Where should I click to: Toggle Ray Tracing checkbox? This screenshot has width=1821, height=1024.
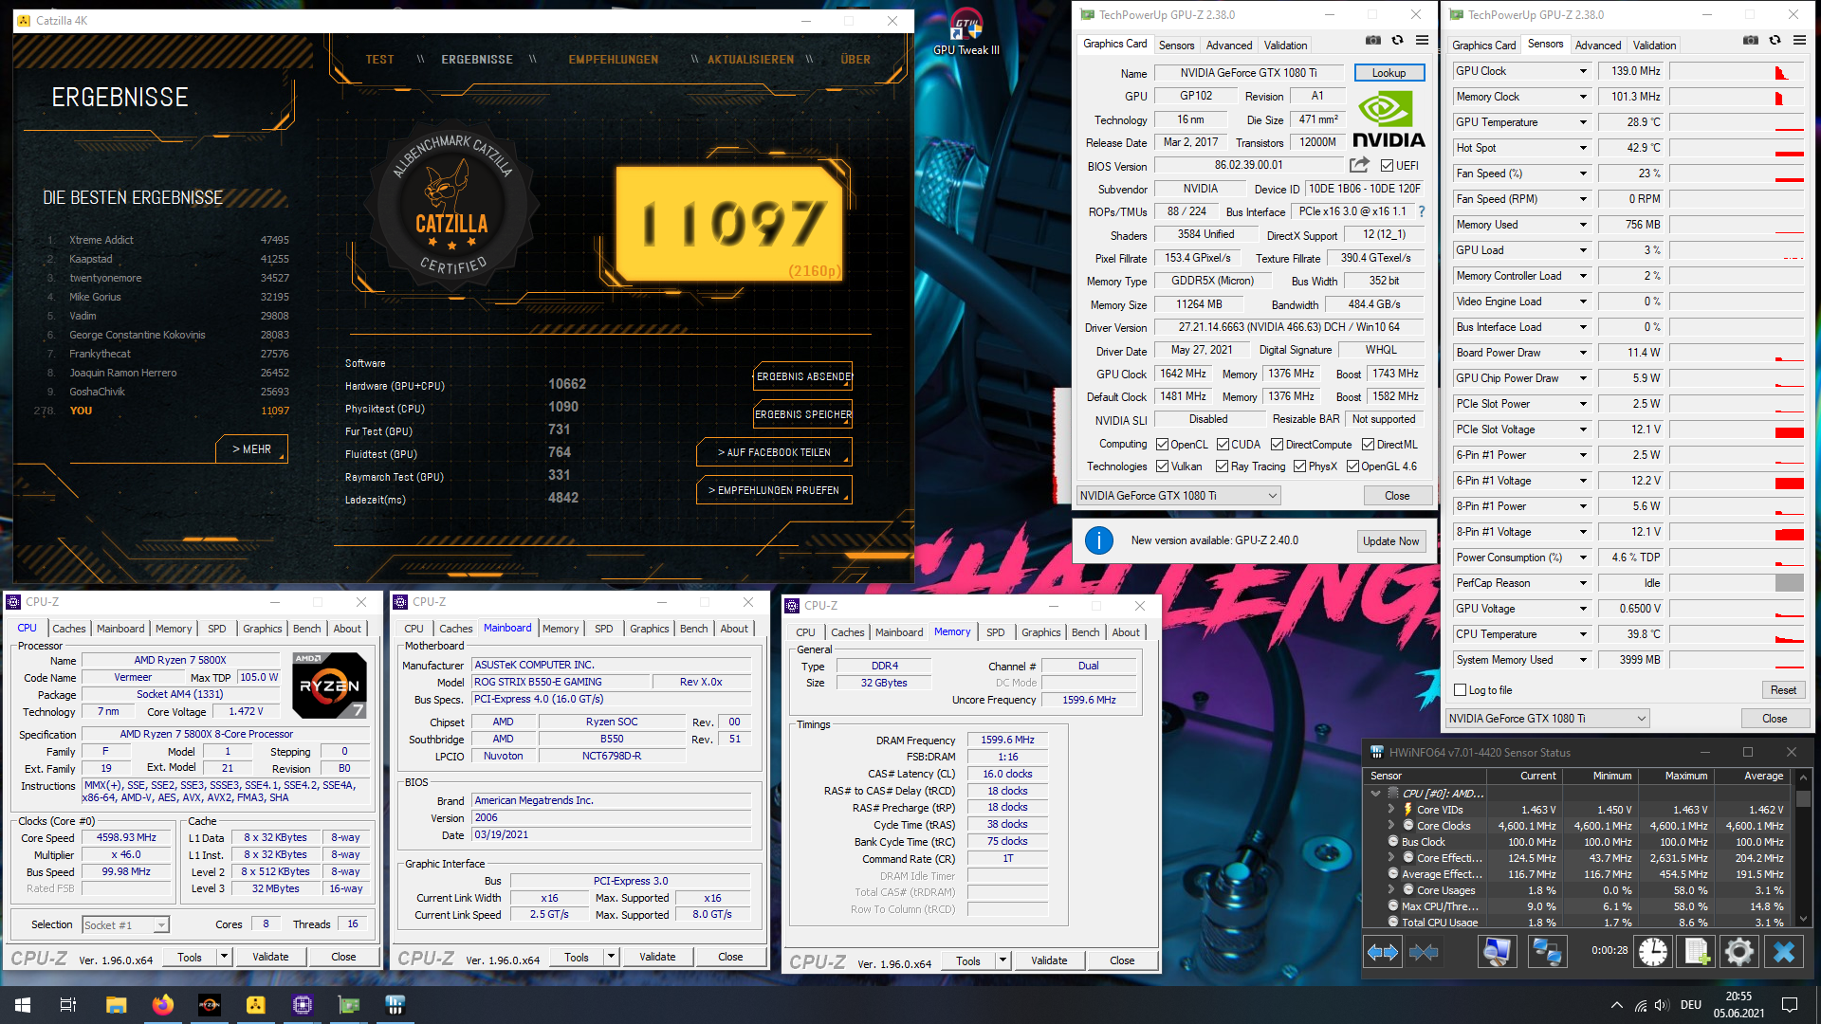[1223, 466]
